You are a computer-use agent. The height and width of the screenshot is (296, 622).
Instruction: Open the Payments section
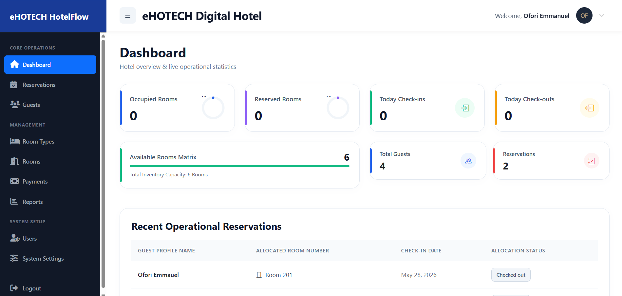pos(50,181)
